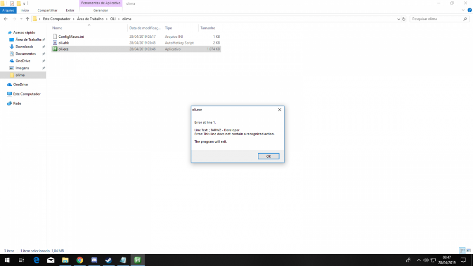Select the oli.exe application file
The image size is (473, 266).
[136, 49]
